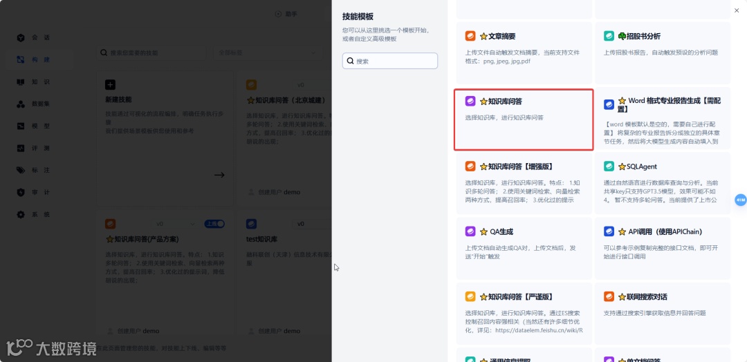The height and width of the screenshot is (362, 747).
Task: Focus the 搜索您需要的技能 search box
Action: point(151,53)
